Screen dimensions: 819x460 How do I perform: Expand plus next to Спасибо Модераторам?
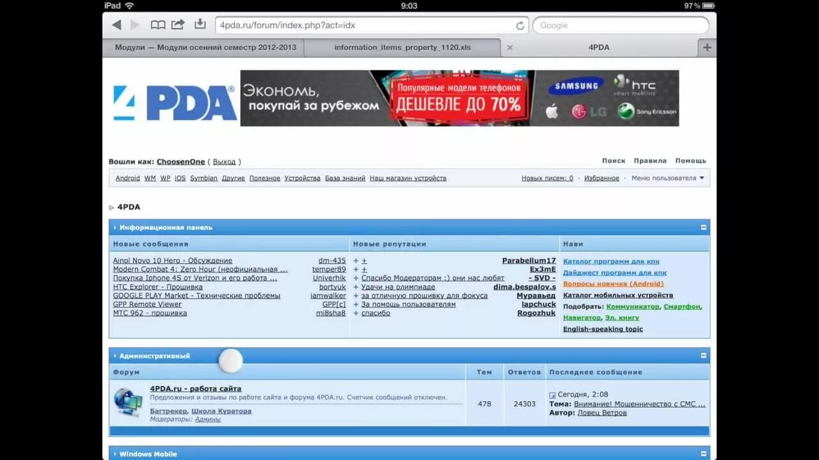coord(356,278)
